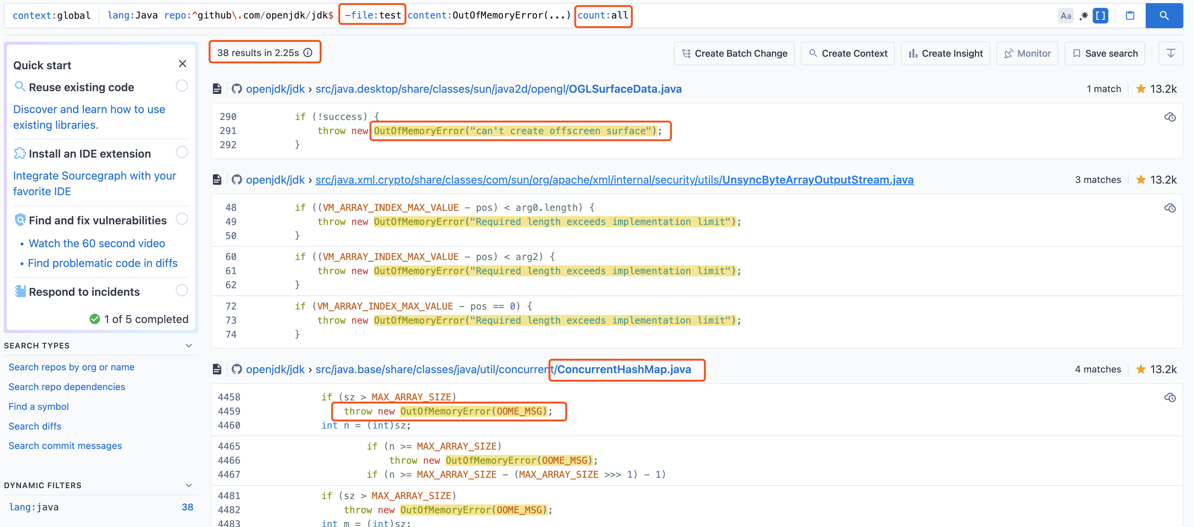Open line 291 OutOfMemoryError match

coord(515,131)
